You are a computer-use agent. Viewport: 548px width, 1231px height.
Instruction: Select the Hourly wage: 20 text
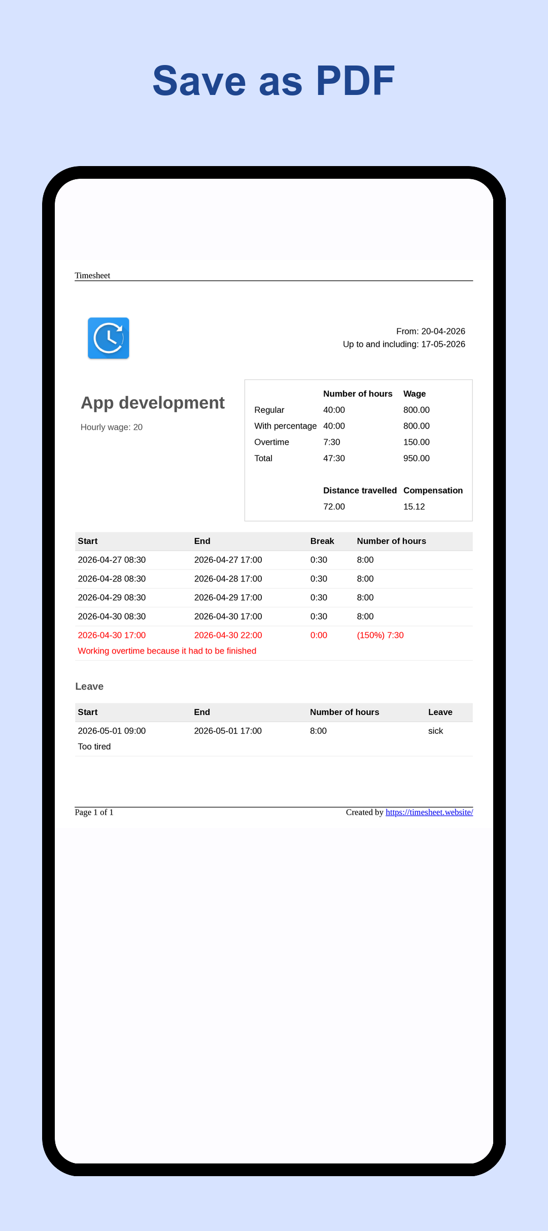(112, 427)
